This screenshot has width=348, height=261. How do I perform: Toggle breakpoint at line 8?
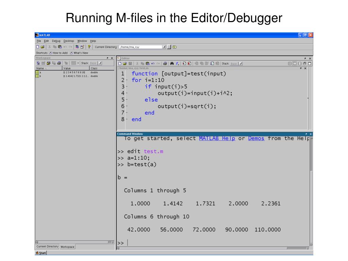pyautogui.click(x=127, y=119)
